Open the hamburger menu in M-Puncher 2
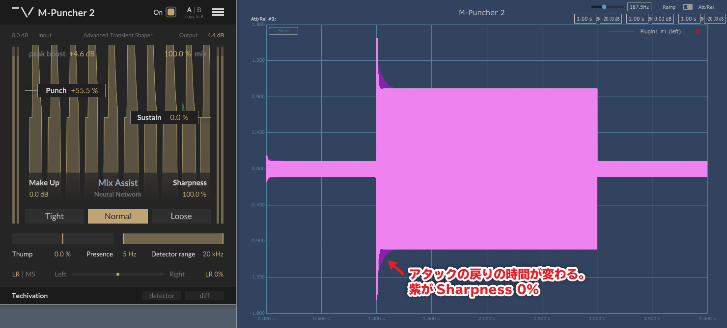The width and height of the screenshot is (727, 328). [218, 12]
